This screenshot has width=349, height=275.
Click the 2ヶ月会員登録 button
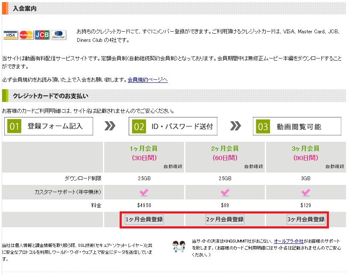(x=225, y=219)
